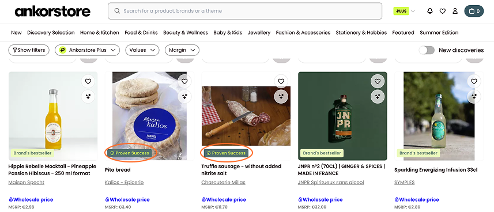The width and height of the screenshot is (494, 212).
Task: Click the Show filters button
Action: point(29,50)
